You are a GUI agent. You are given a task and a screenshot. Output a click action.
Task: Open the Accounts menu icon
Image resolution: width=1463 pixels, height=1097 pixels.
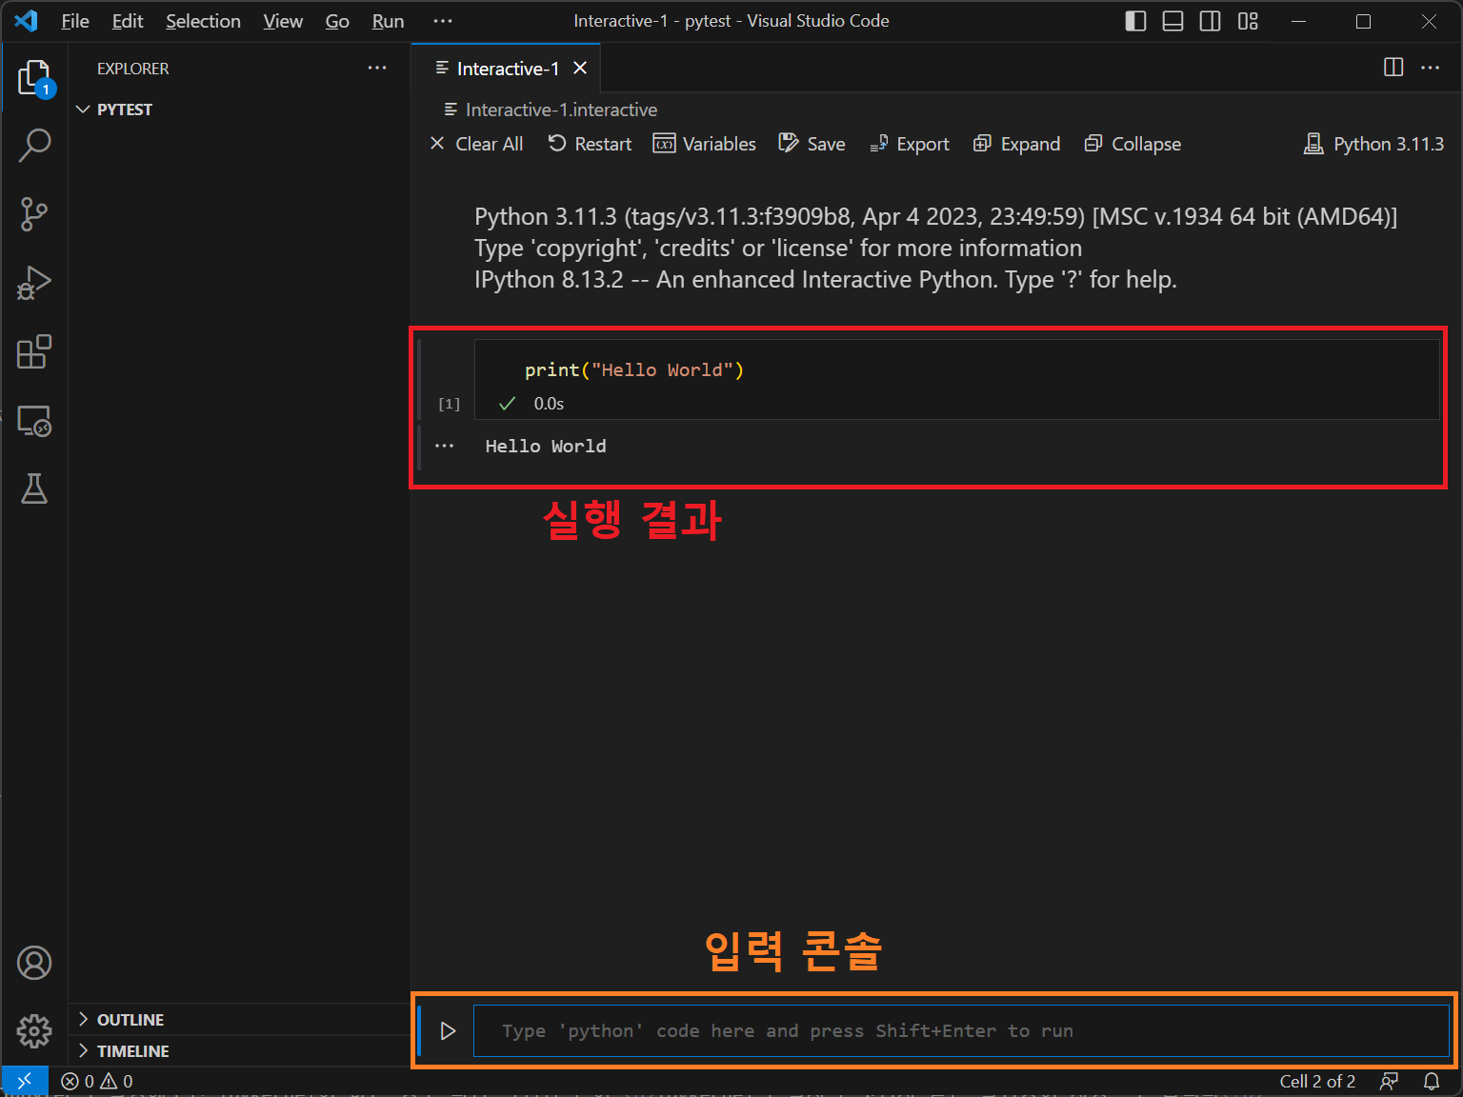34,963
